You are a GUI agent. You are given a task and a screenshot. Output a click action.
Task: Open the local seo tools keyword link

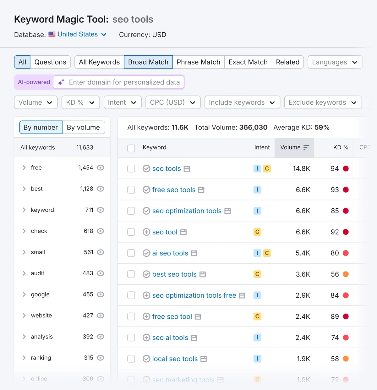(175, 359)
